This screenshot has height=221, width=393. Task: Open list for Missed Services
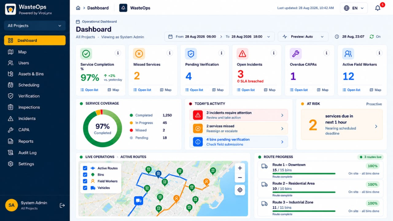(142, 90)
